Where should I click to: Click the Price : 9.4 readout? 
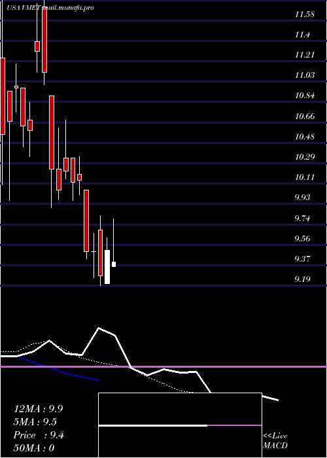coord(39,435)
